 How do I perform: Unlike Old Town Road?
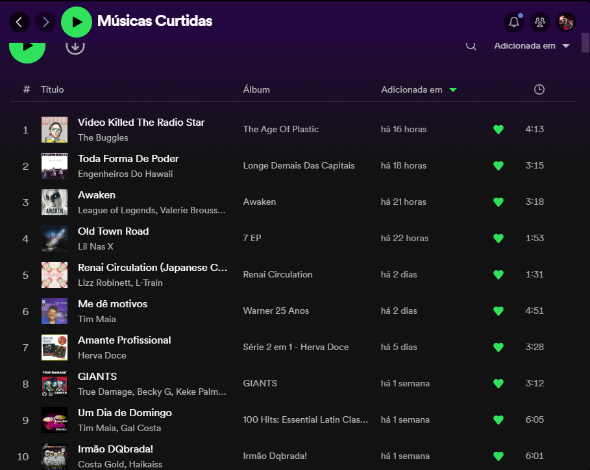tap(498, 239)
